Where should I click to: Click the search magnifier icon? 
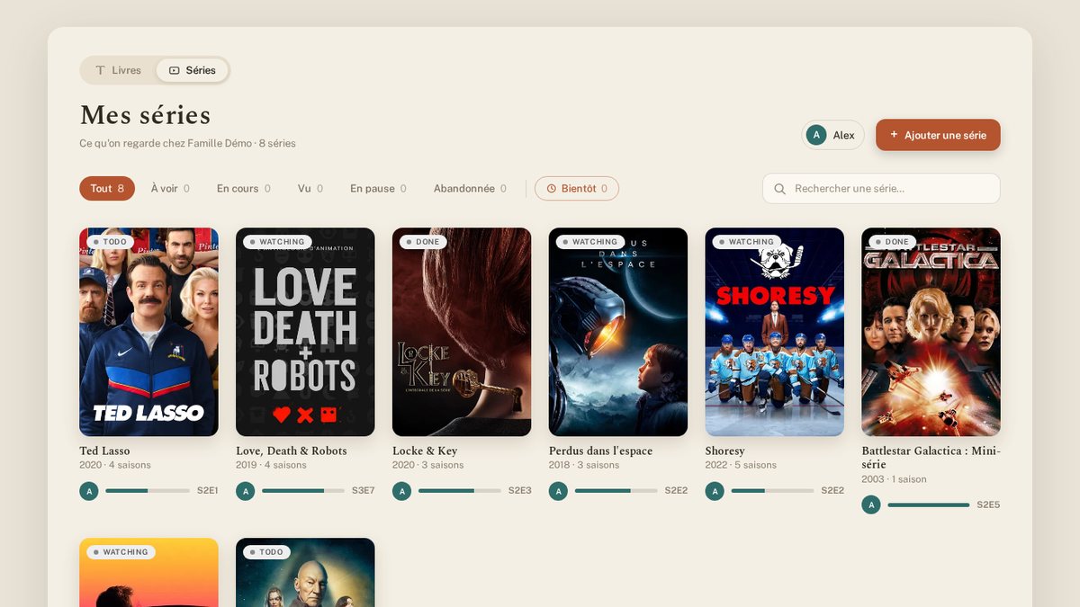(x=780, y=189)
